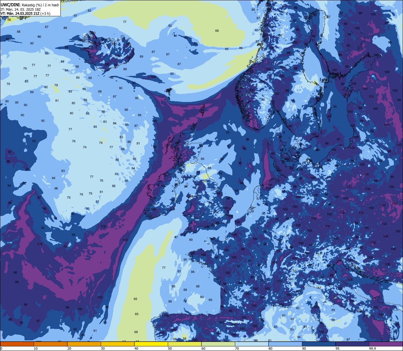Click the '70' legend tick label
The height and width of the screenshot is (351, 403).
click(x=237, y=348)
